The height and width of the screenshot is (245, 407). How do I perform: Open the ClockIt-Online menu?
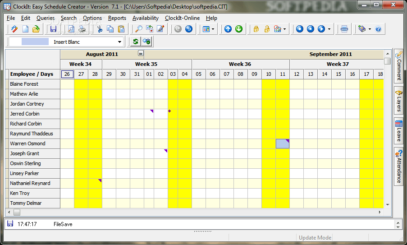[182, 18]
